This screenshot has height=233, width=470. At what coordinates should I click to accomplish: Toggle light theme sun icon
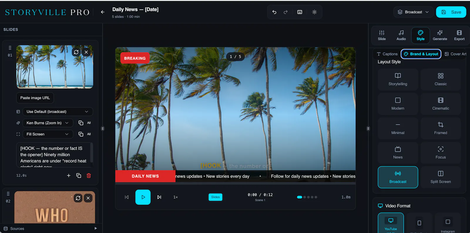click(314, 12)
